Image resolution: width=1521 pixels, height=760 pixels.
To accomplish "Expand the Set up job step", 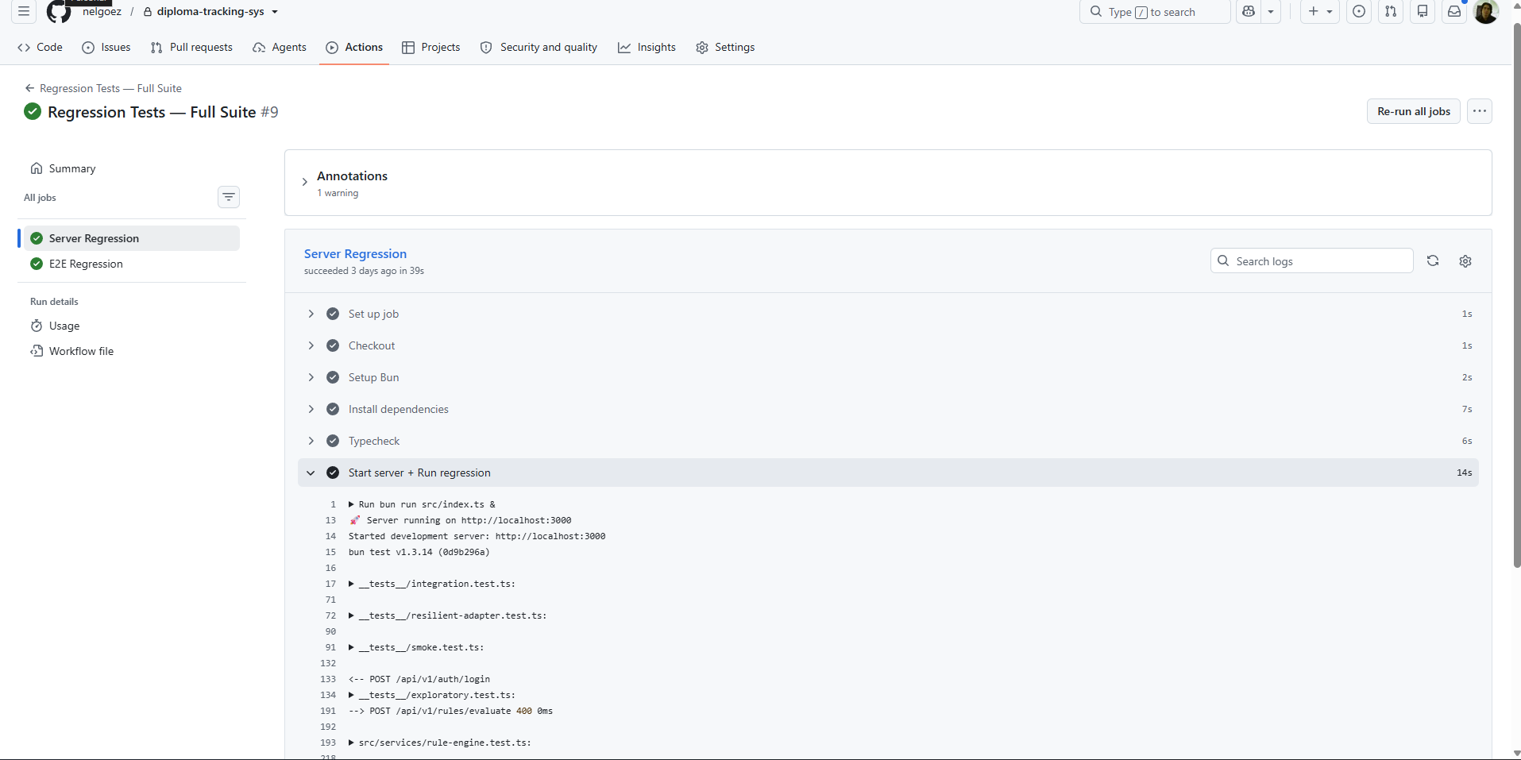I will click(888, 314).
